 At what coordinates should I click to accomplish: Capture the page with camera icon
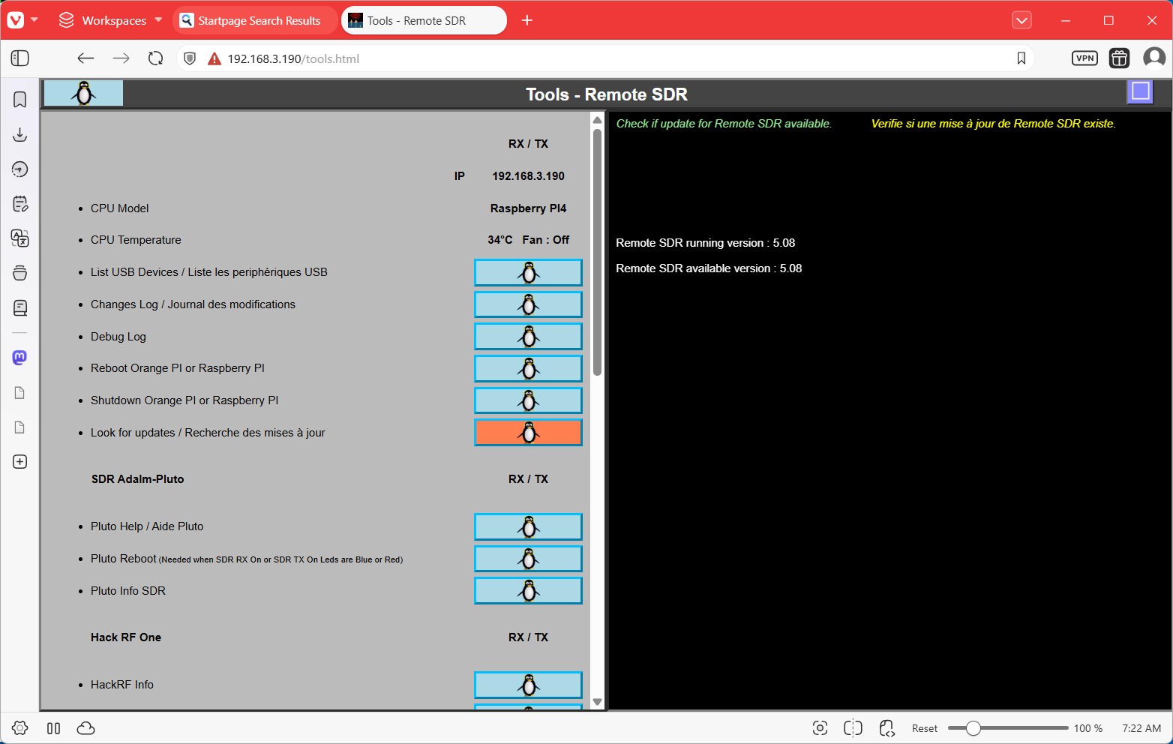(820, 728)
